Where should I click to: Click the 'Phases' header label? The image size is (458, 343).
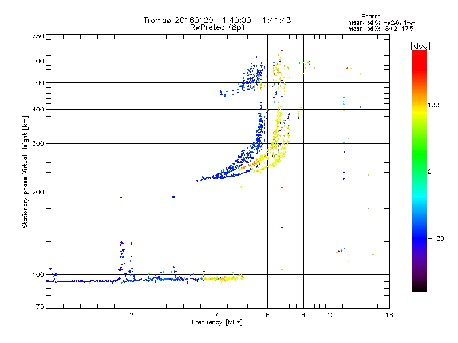[x=370, y=17]
